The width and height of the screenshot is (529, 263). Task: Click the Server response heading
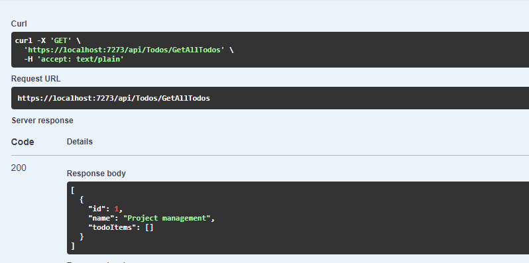pos(42,121)
